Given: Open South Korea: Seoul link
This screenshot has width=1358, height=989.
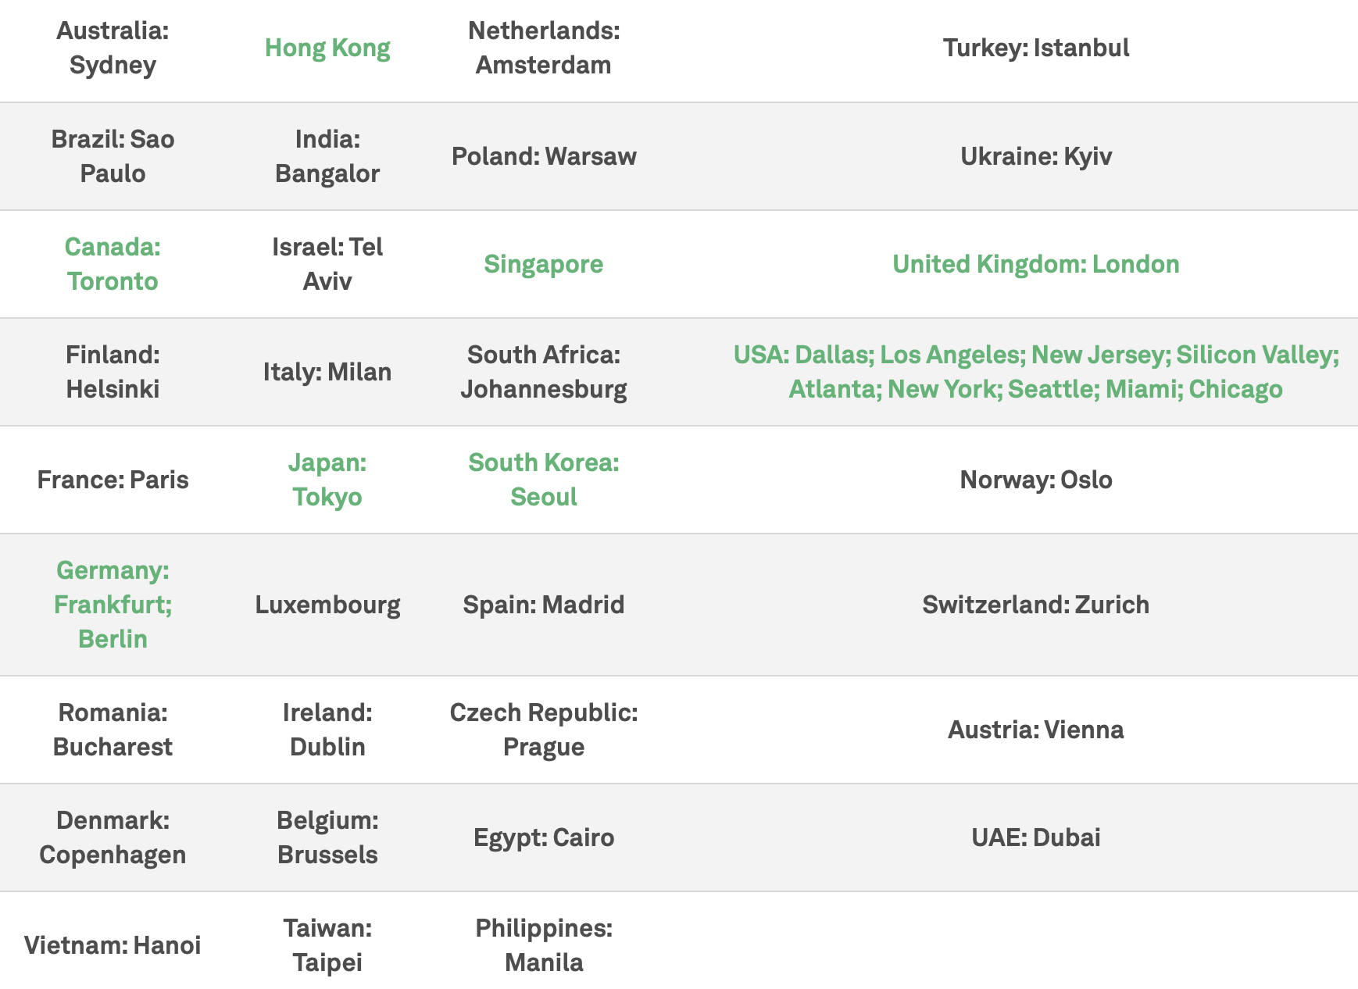Looking at the screenshot, I should (544, 480).
